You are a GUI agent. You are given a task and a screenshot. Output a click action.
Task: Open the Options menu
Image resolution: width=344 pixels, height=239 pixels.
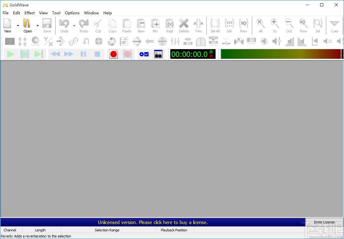pos(72,13)
